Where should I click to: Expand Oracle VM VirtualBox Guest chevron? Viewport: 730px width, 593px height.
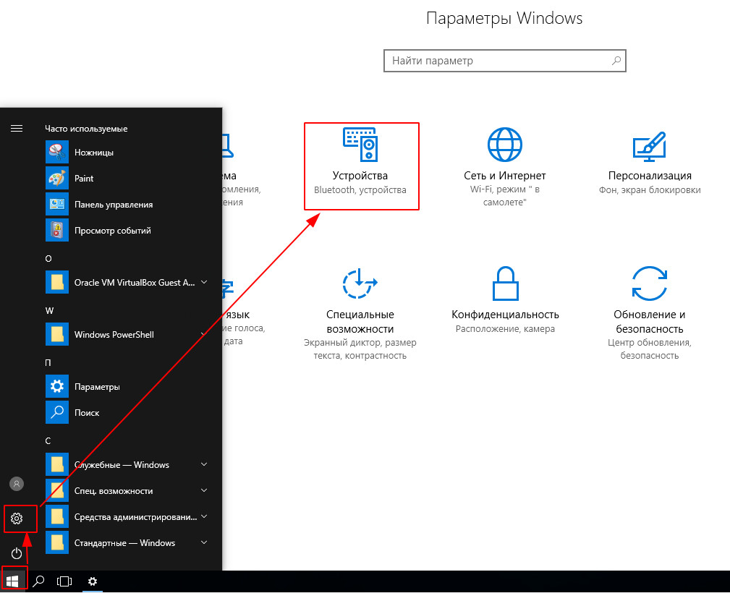[x=204, y=282]
